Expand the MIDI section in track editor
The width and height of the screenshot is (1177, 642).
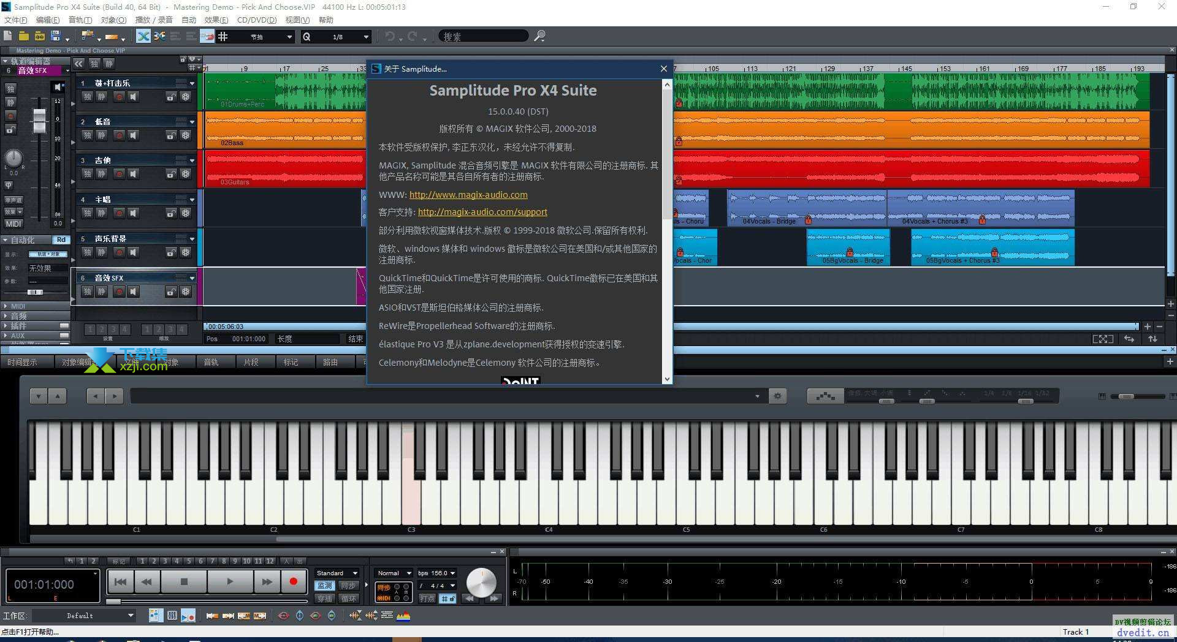5,306
